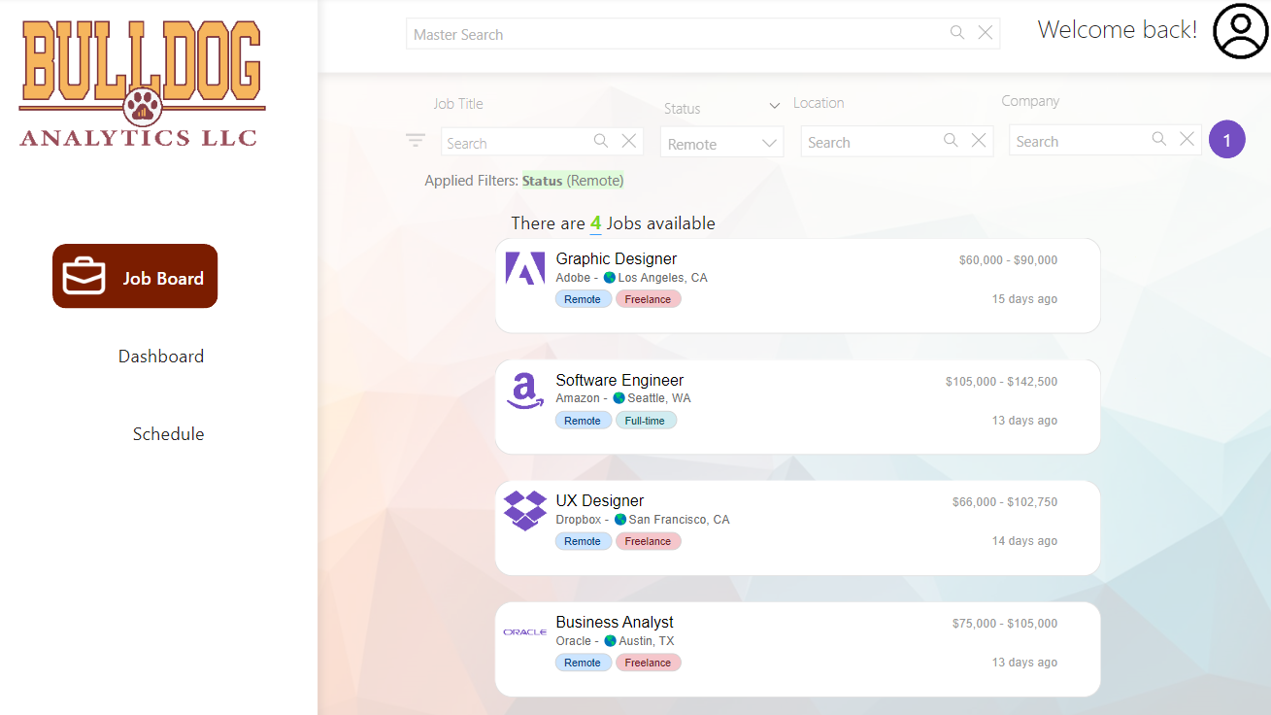
Task: Click the Remote tag on UX Designer
Action: pos(583,541)
